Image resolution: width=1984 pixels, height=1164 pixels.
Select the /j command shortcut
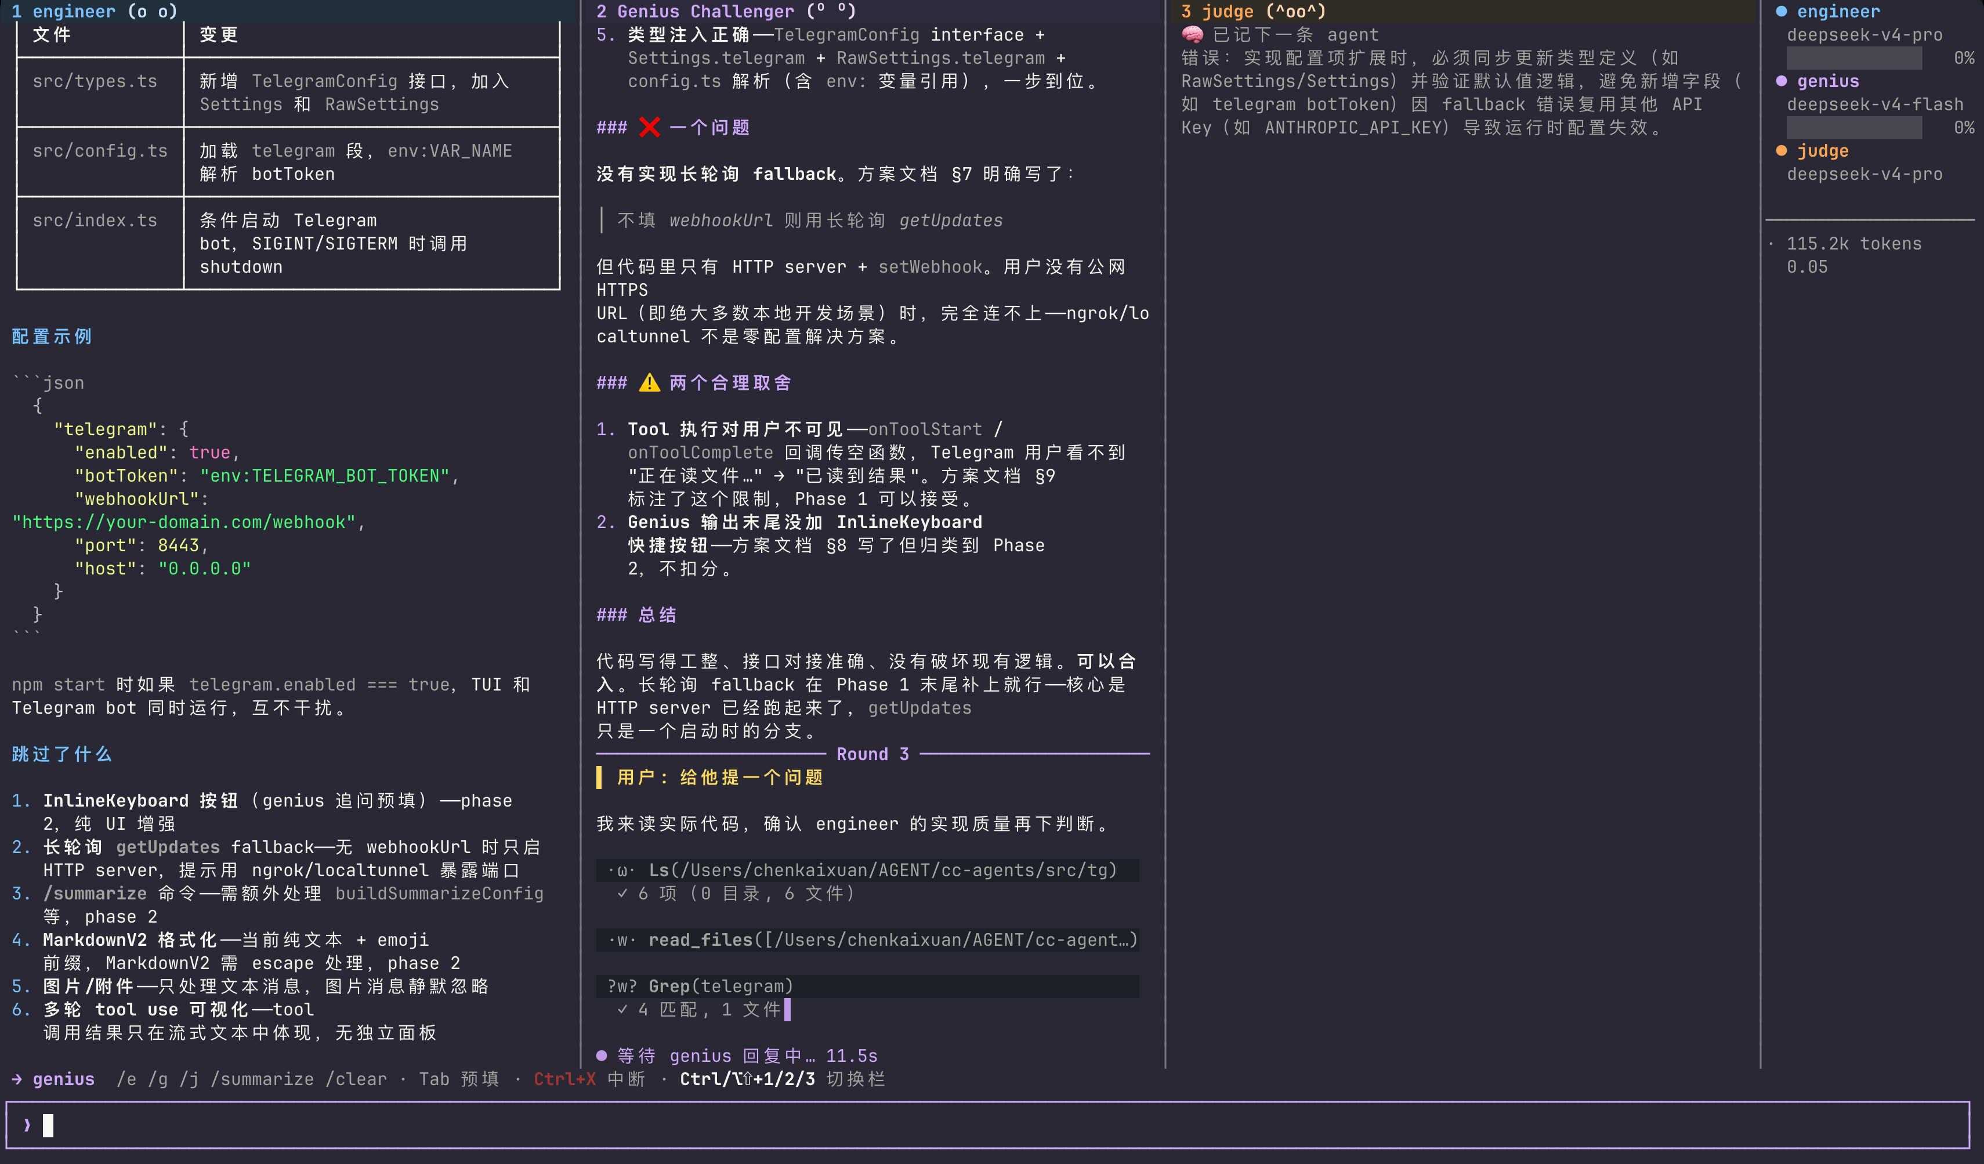pos(189,1079)
